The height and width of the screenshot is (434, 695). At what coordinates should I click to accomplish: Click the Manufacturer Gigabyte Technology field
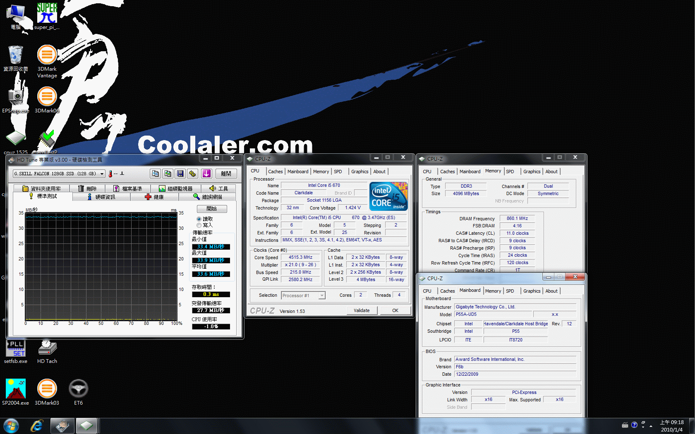[515, 307]
